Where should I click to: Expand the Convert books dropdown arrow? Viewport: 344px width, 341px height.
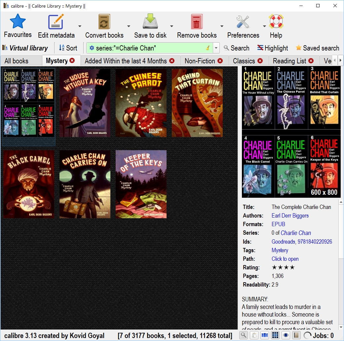[129, 26]
